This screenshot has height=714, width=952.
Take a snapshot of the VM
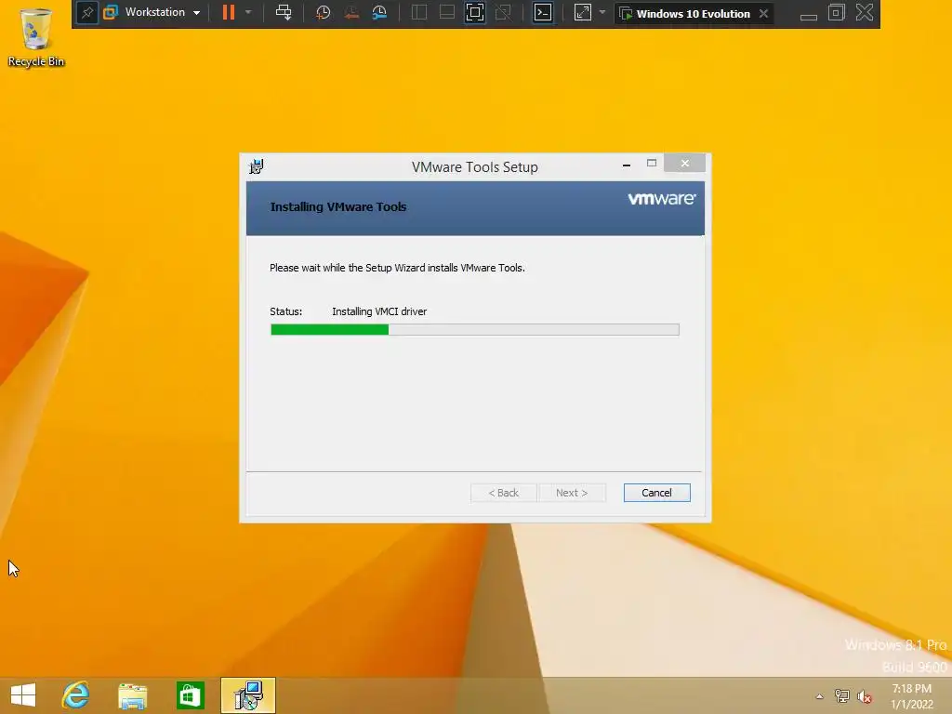tap(323, 13)
